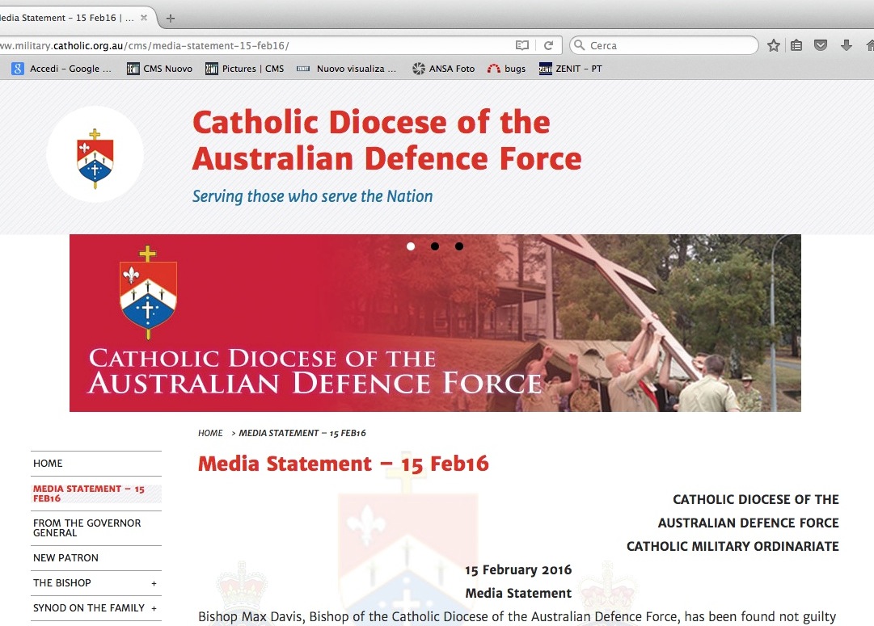This screenshot has height=626, width=874.
Task: Expand the Synod on the Family submenu
Action: click(x=154, y=608)
